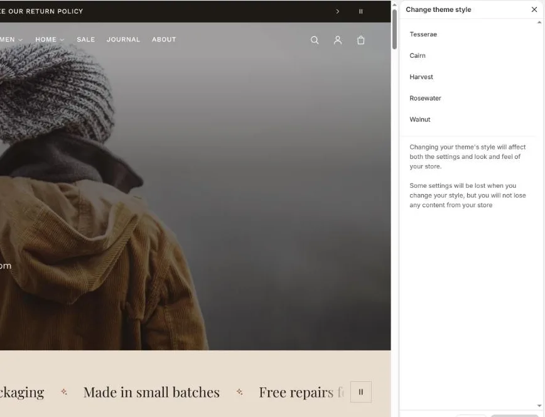
Task: Click the "Made in small batches" text
Action: pyautogui.click(x=151, y=393)
